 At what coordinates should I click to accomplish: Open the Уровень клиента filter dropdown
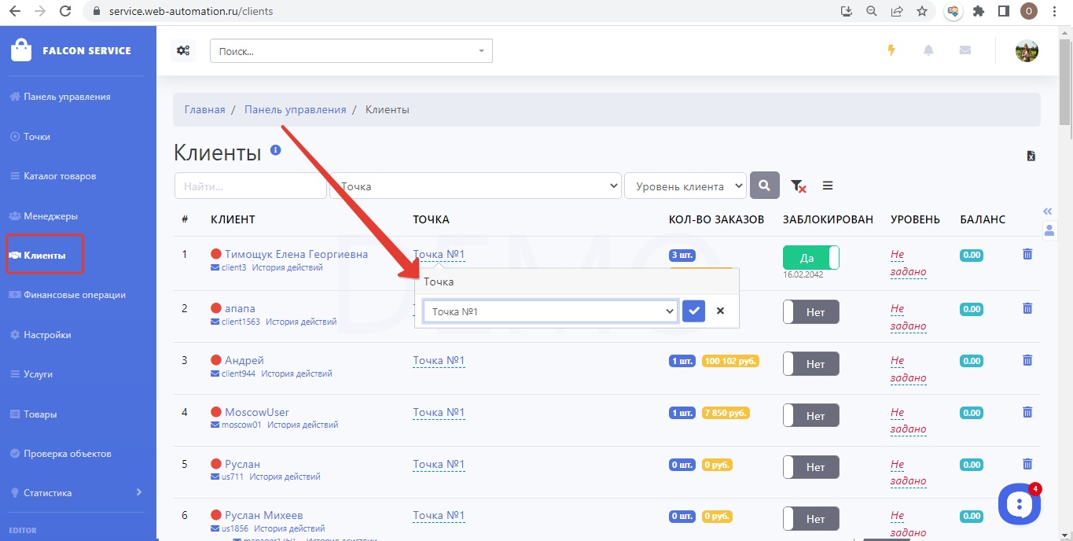[685, 186]
